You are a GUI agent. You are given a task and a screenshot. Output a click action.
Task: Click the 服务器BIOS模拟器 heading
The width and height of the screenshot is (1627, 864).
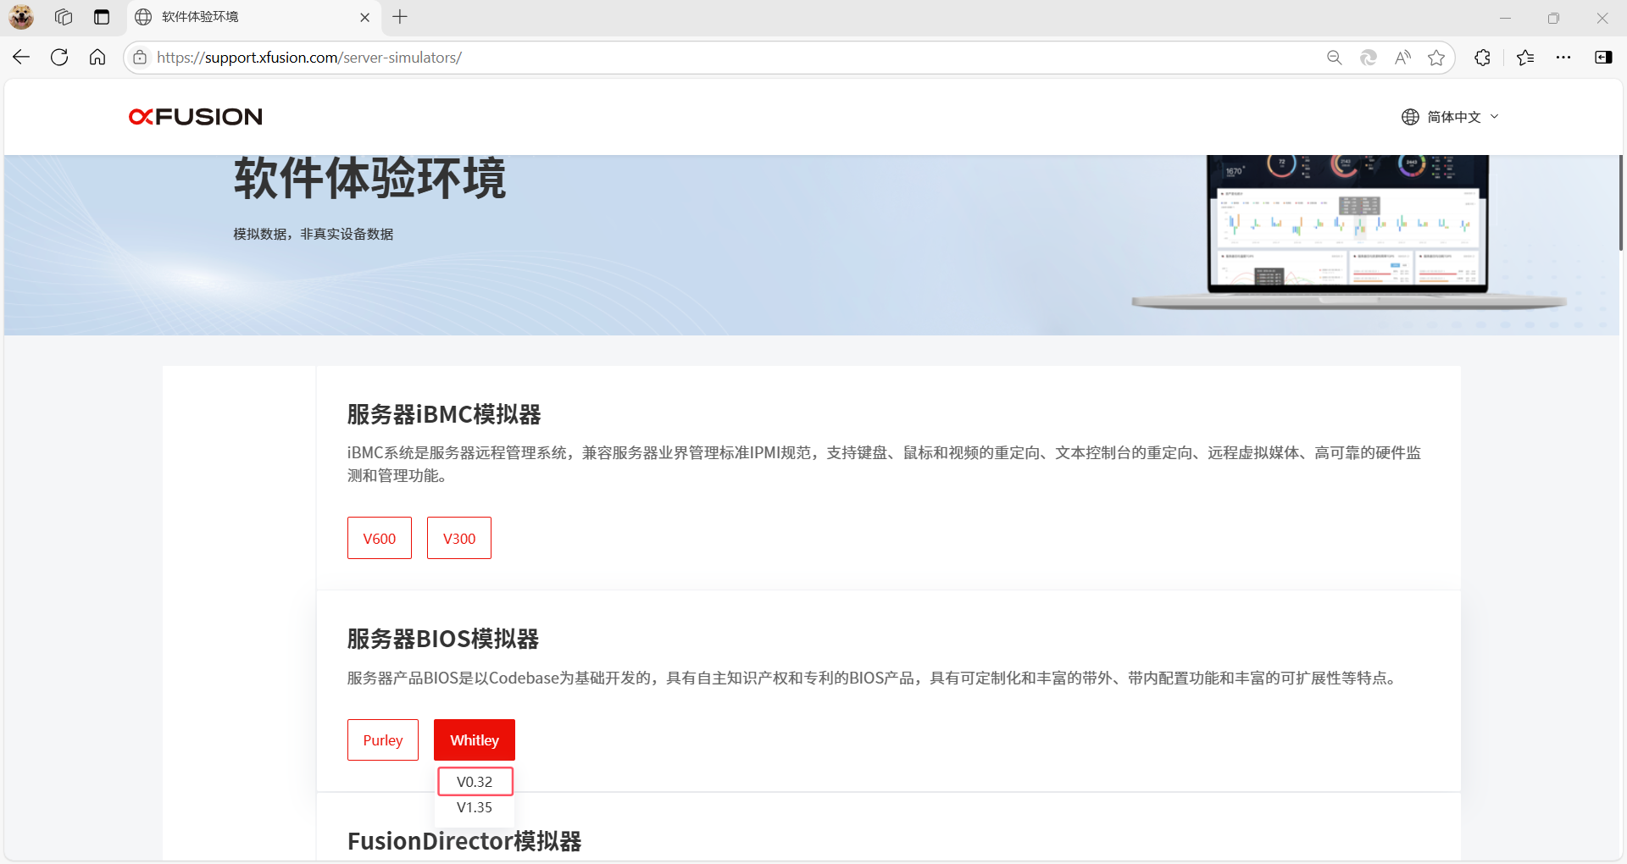pyautogui.click(x=443, y=639)
